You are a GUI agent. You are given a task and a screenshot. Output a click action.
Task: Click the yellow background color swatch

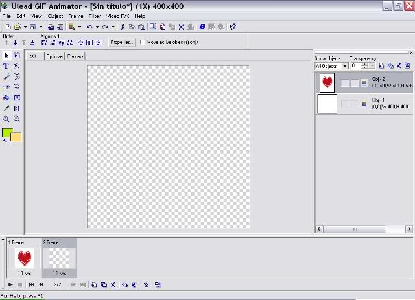pos(17,137)
